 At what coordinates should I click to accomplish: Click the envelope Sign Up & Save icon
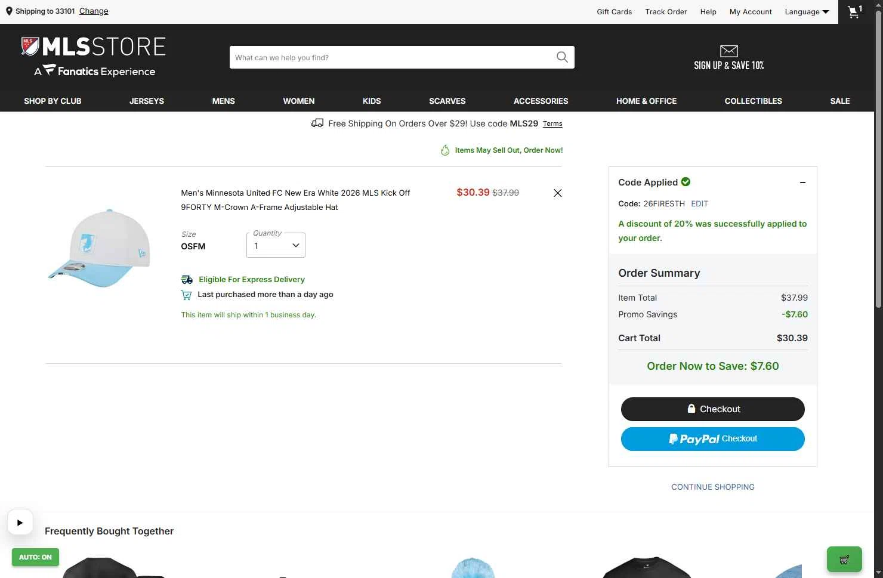[x=728, y=51]
